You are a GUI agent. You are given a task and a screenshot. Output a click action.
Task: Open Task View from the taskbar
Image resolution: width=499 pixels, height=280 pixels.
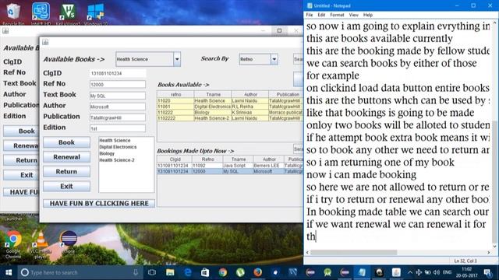(x=152, y=272)
